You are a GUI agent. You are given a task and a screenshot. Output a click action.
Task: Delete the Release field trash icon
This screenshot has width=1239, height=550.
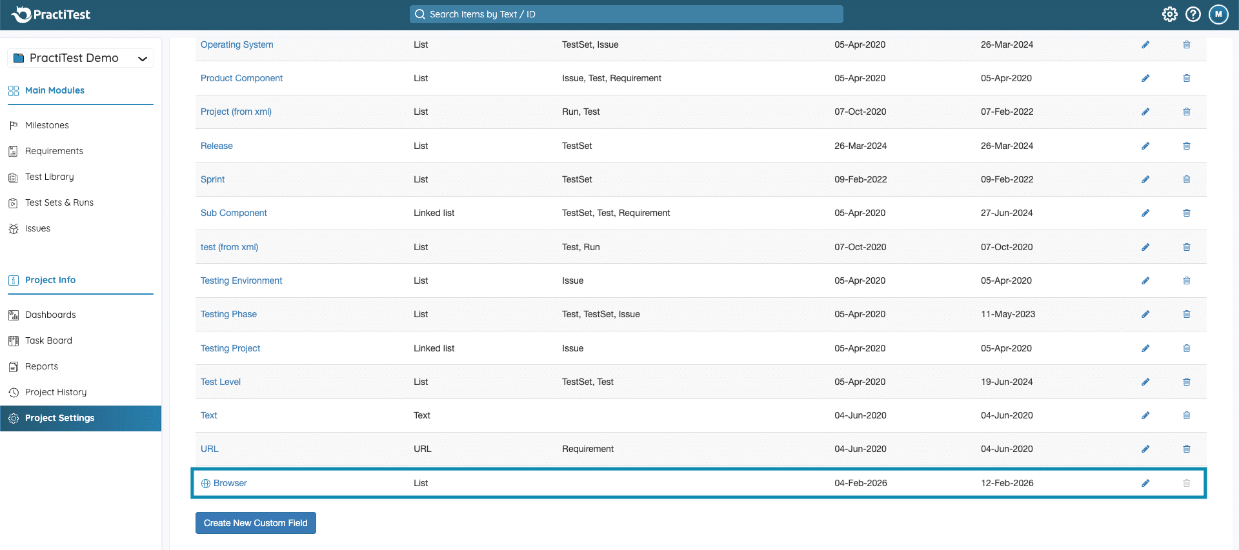1186,146
